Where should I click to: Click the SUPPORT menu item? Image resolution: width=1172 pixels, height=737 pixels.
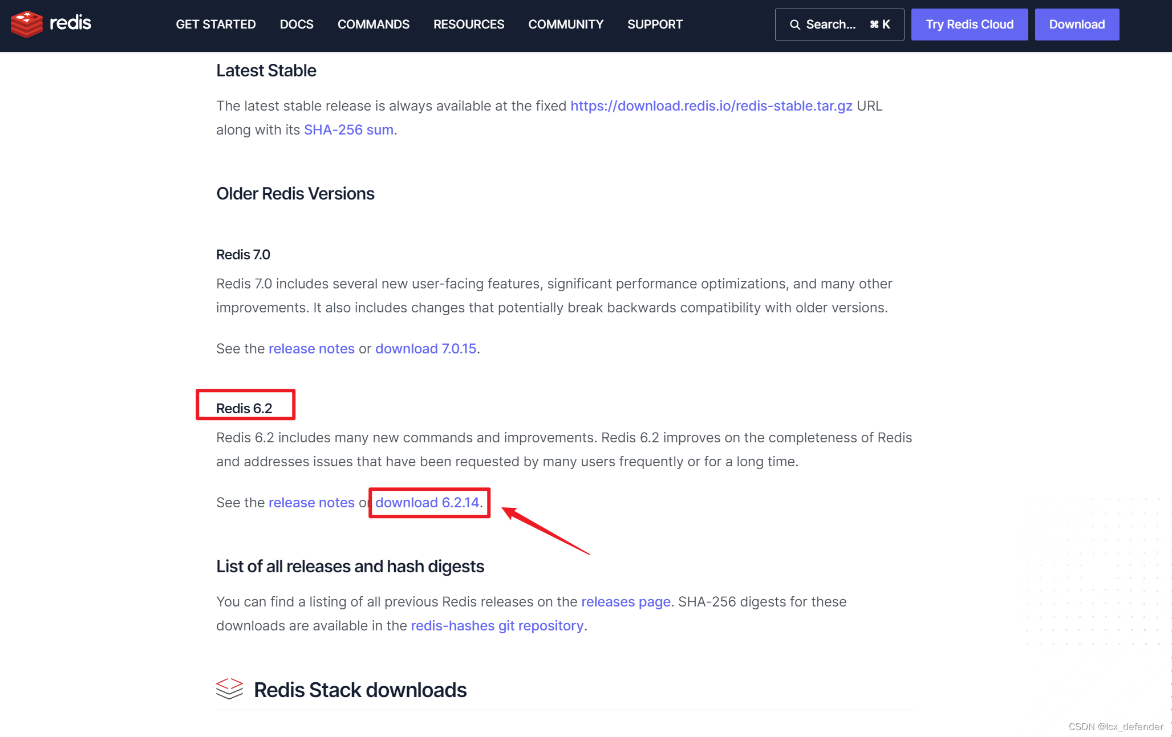tap(654, 24)
